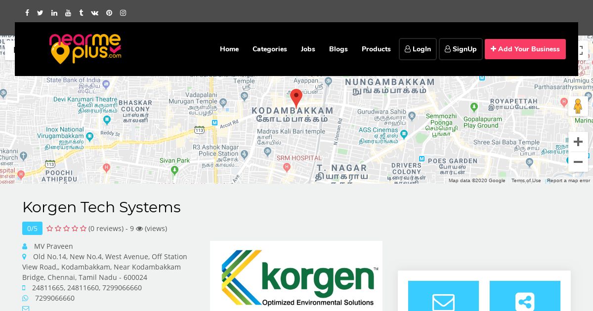Open the LinkedIn social icon
This screenshot has width=593, height=311.
point(54,13)
